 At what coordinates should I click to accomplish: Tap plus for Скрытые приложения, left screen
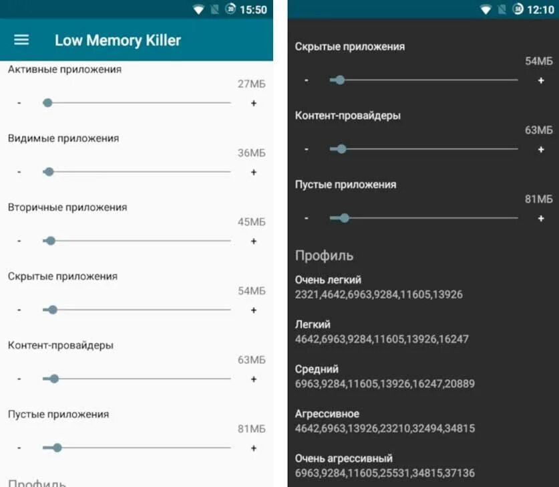[254, 310]
